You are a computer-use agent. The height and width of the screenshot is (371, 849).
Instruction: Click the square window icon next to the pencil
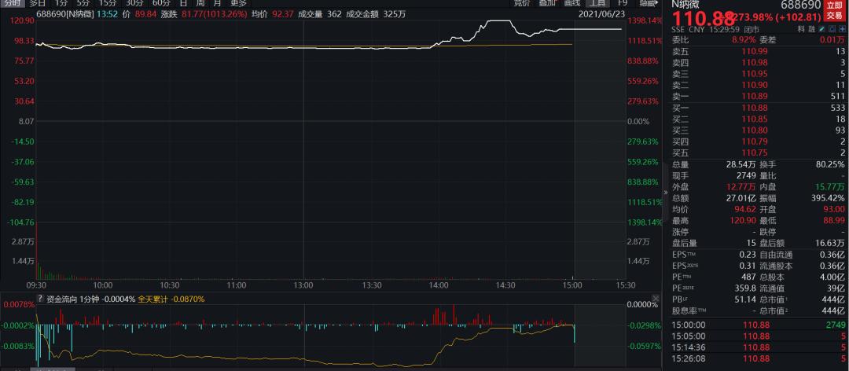(x=832, y=29)
